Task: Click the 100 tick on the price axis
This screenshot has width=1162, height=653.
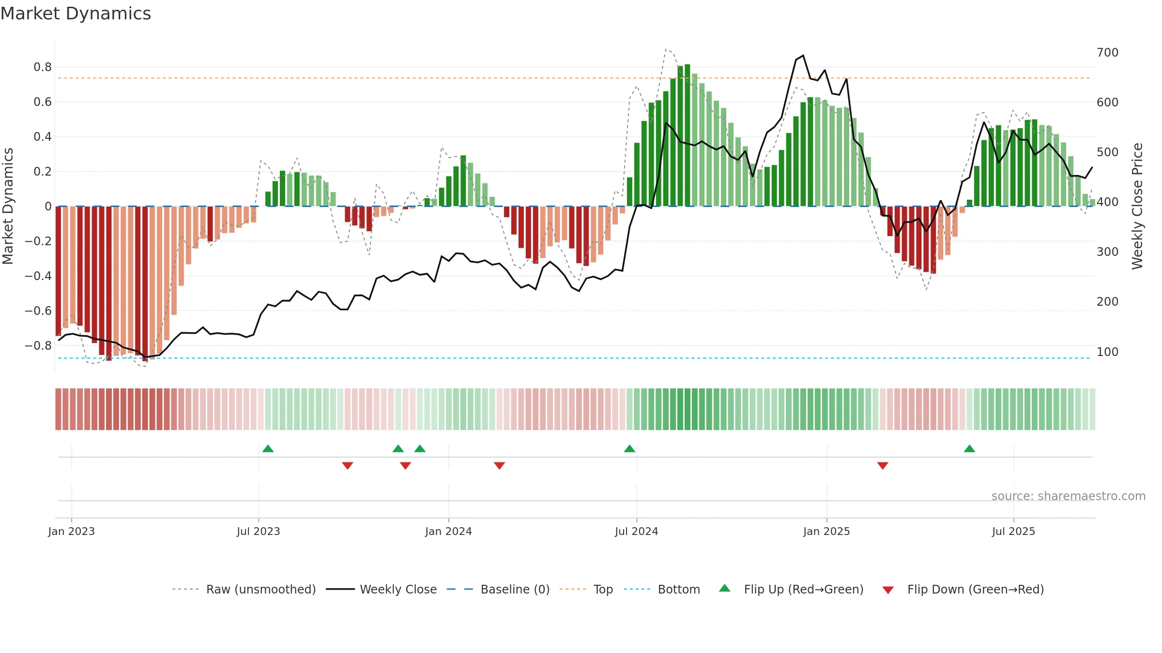Action: click(x=1107, y=352)
